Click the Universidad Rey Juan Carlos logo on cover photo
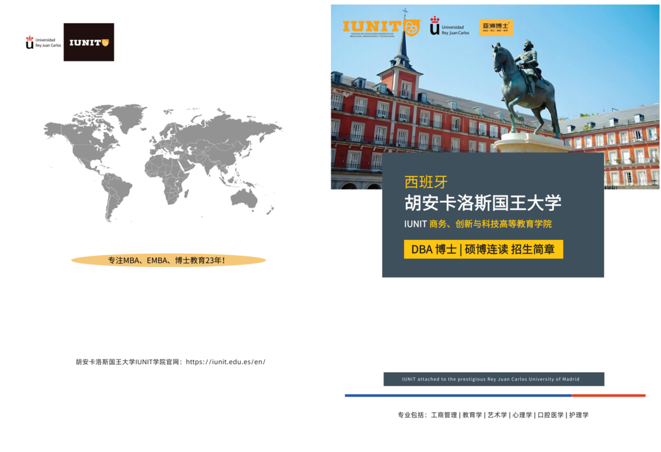This screenshot has height=452, width=661. (x=449, y=26)
